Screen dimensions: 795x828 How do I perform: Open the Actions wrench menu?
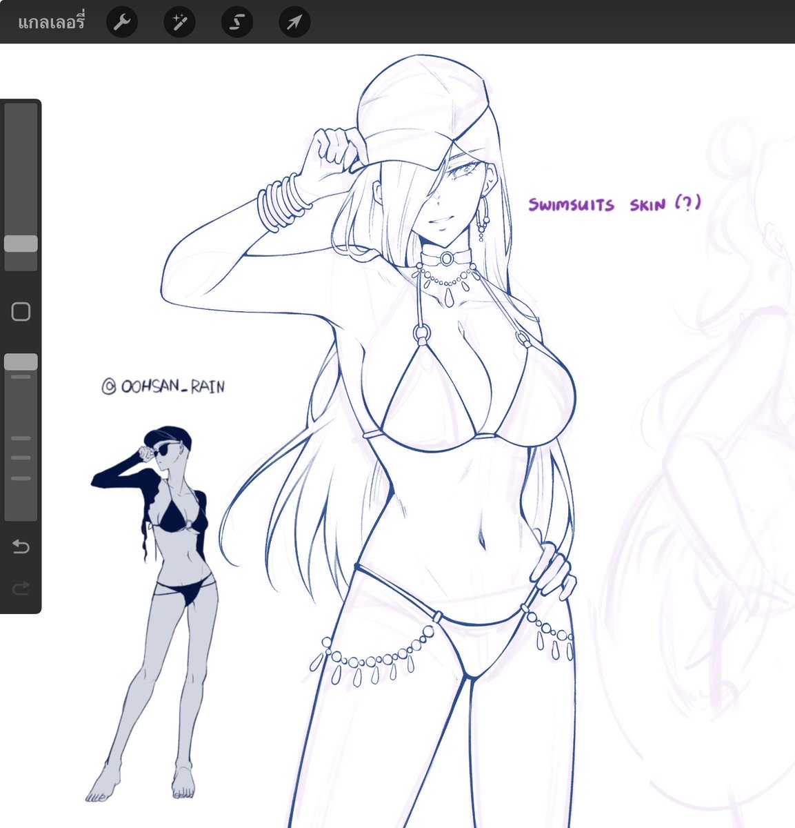coord(122,23)
